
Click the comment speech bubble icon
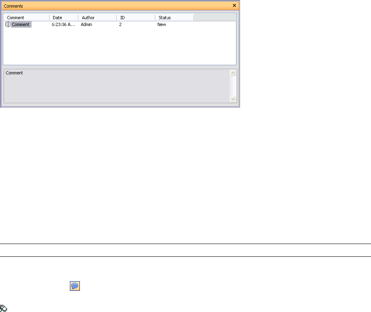[x=75, y=286]
